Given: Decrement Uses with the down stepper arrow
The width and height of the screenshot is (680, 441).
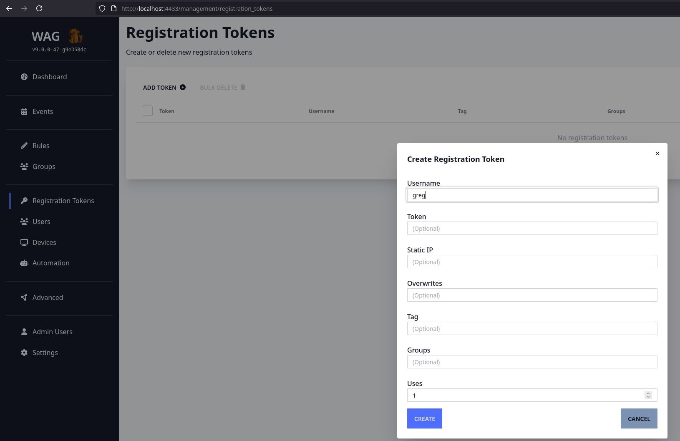Looking at the screenshot, I should click(647, 397).
